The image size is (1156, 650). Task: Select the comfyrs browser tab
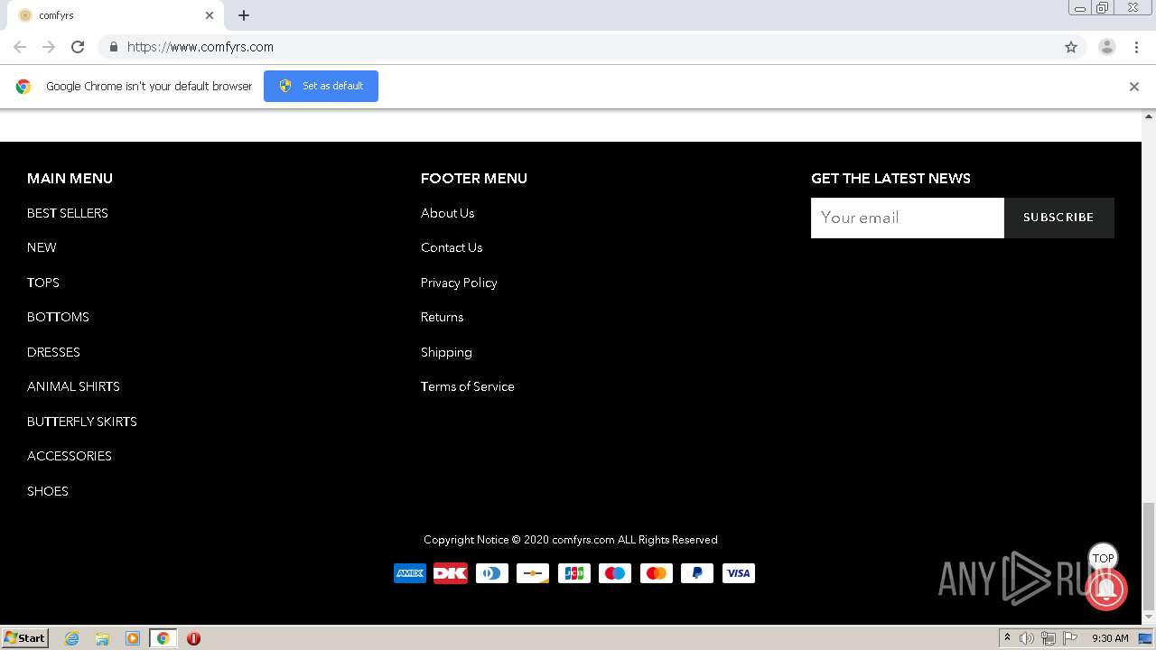(x=116, y=15)
